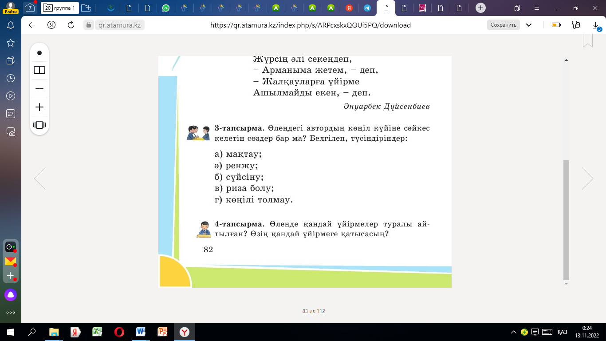
Task: Open Excel from the taskbar
Action: (x=98, y=332)
